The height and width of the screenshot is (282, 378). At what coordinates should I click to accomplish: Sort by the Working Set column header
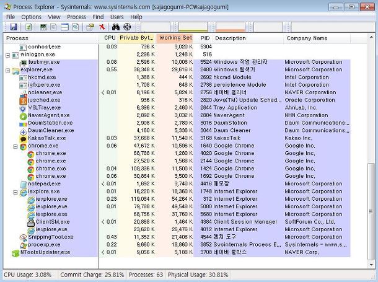pos(175,38)
